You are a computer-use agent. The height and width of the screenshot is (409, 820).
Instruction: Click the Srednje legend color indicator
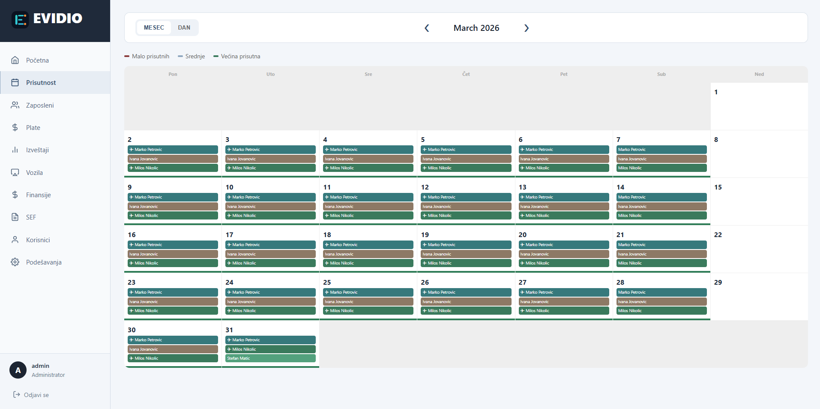pyautogui.click(x=180, y=56)
